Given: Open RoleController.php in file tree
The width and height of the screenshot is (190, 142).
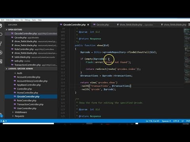Looking at the screenshot, I should click(27, 101).
